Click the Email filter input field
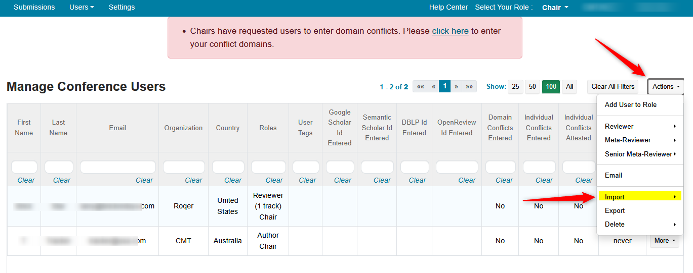Viewport: 693px width, 273px height. pyautogui.click(x=118, y=167)
